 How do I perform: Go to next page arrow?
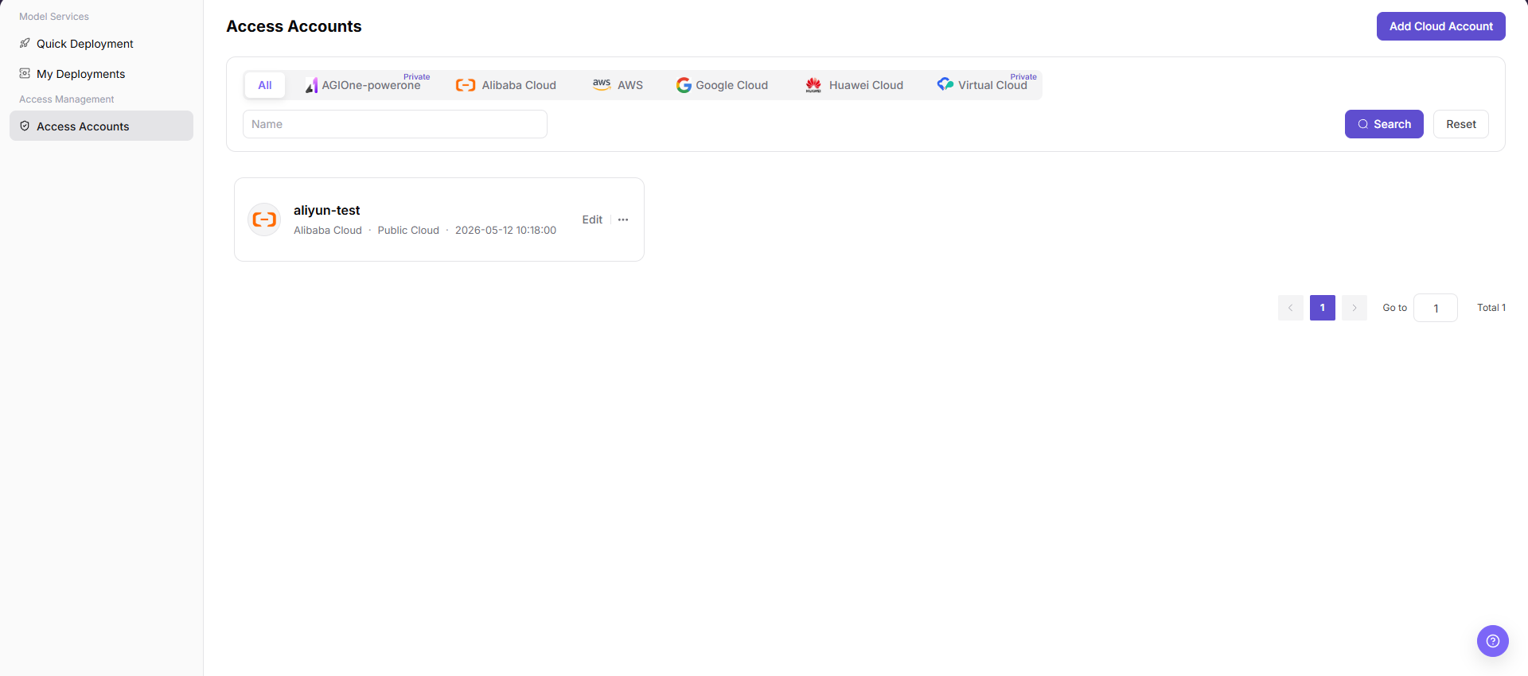pyautogui.click(x=1354, y=308)
